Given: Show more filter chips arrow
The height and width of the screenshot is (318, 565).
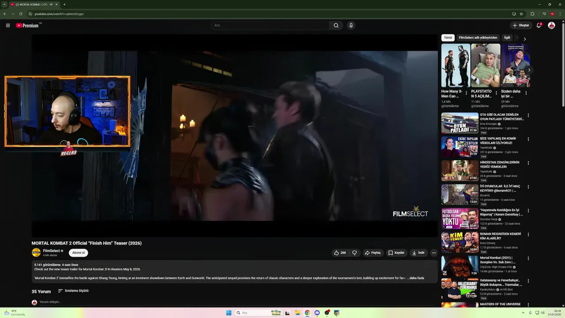Looking at the screenshot, I should pos(524,39).
